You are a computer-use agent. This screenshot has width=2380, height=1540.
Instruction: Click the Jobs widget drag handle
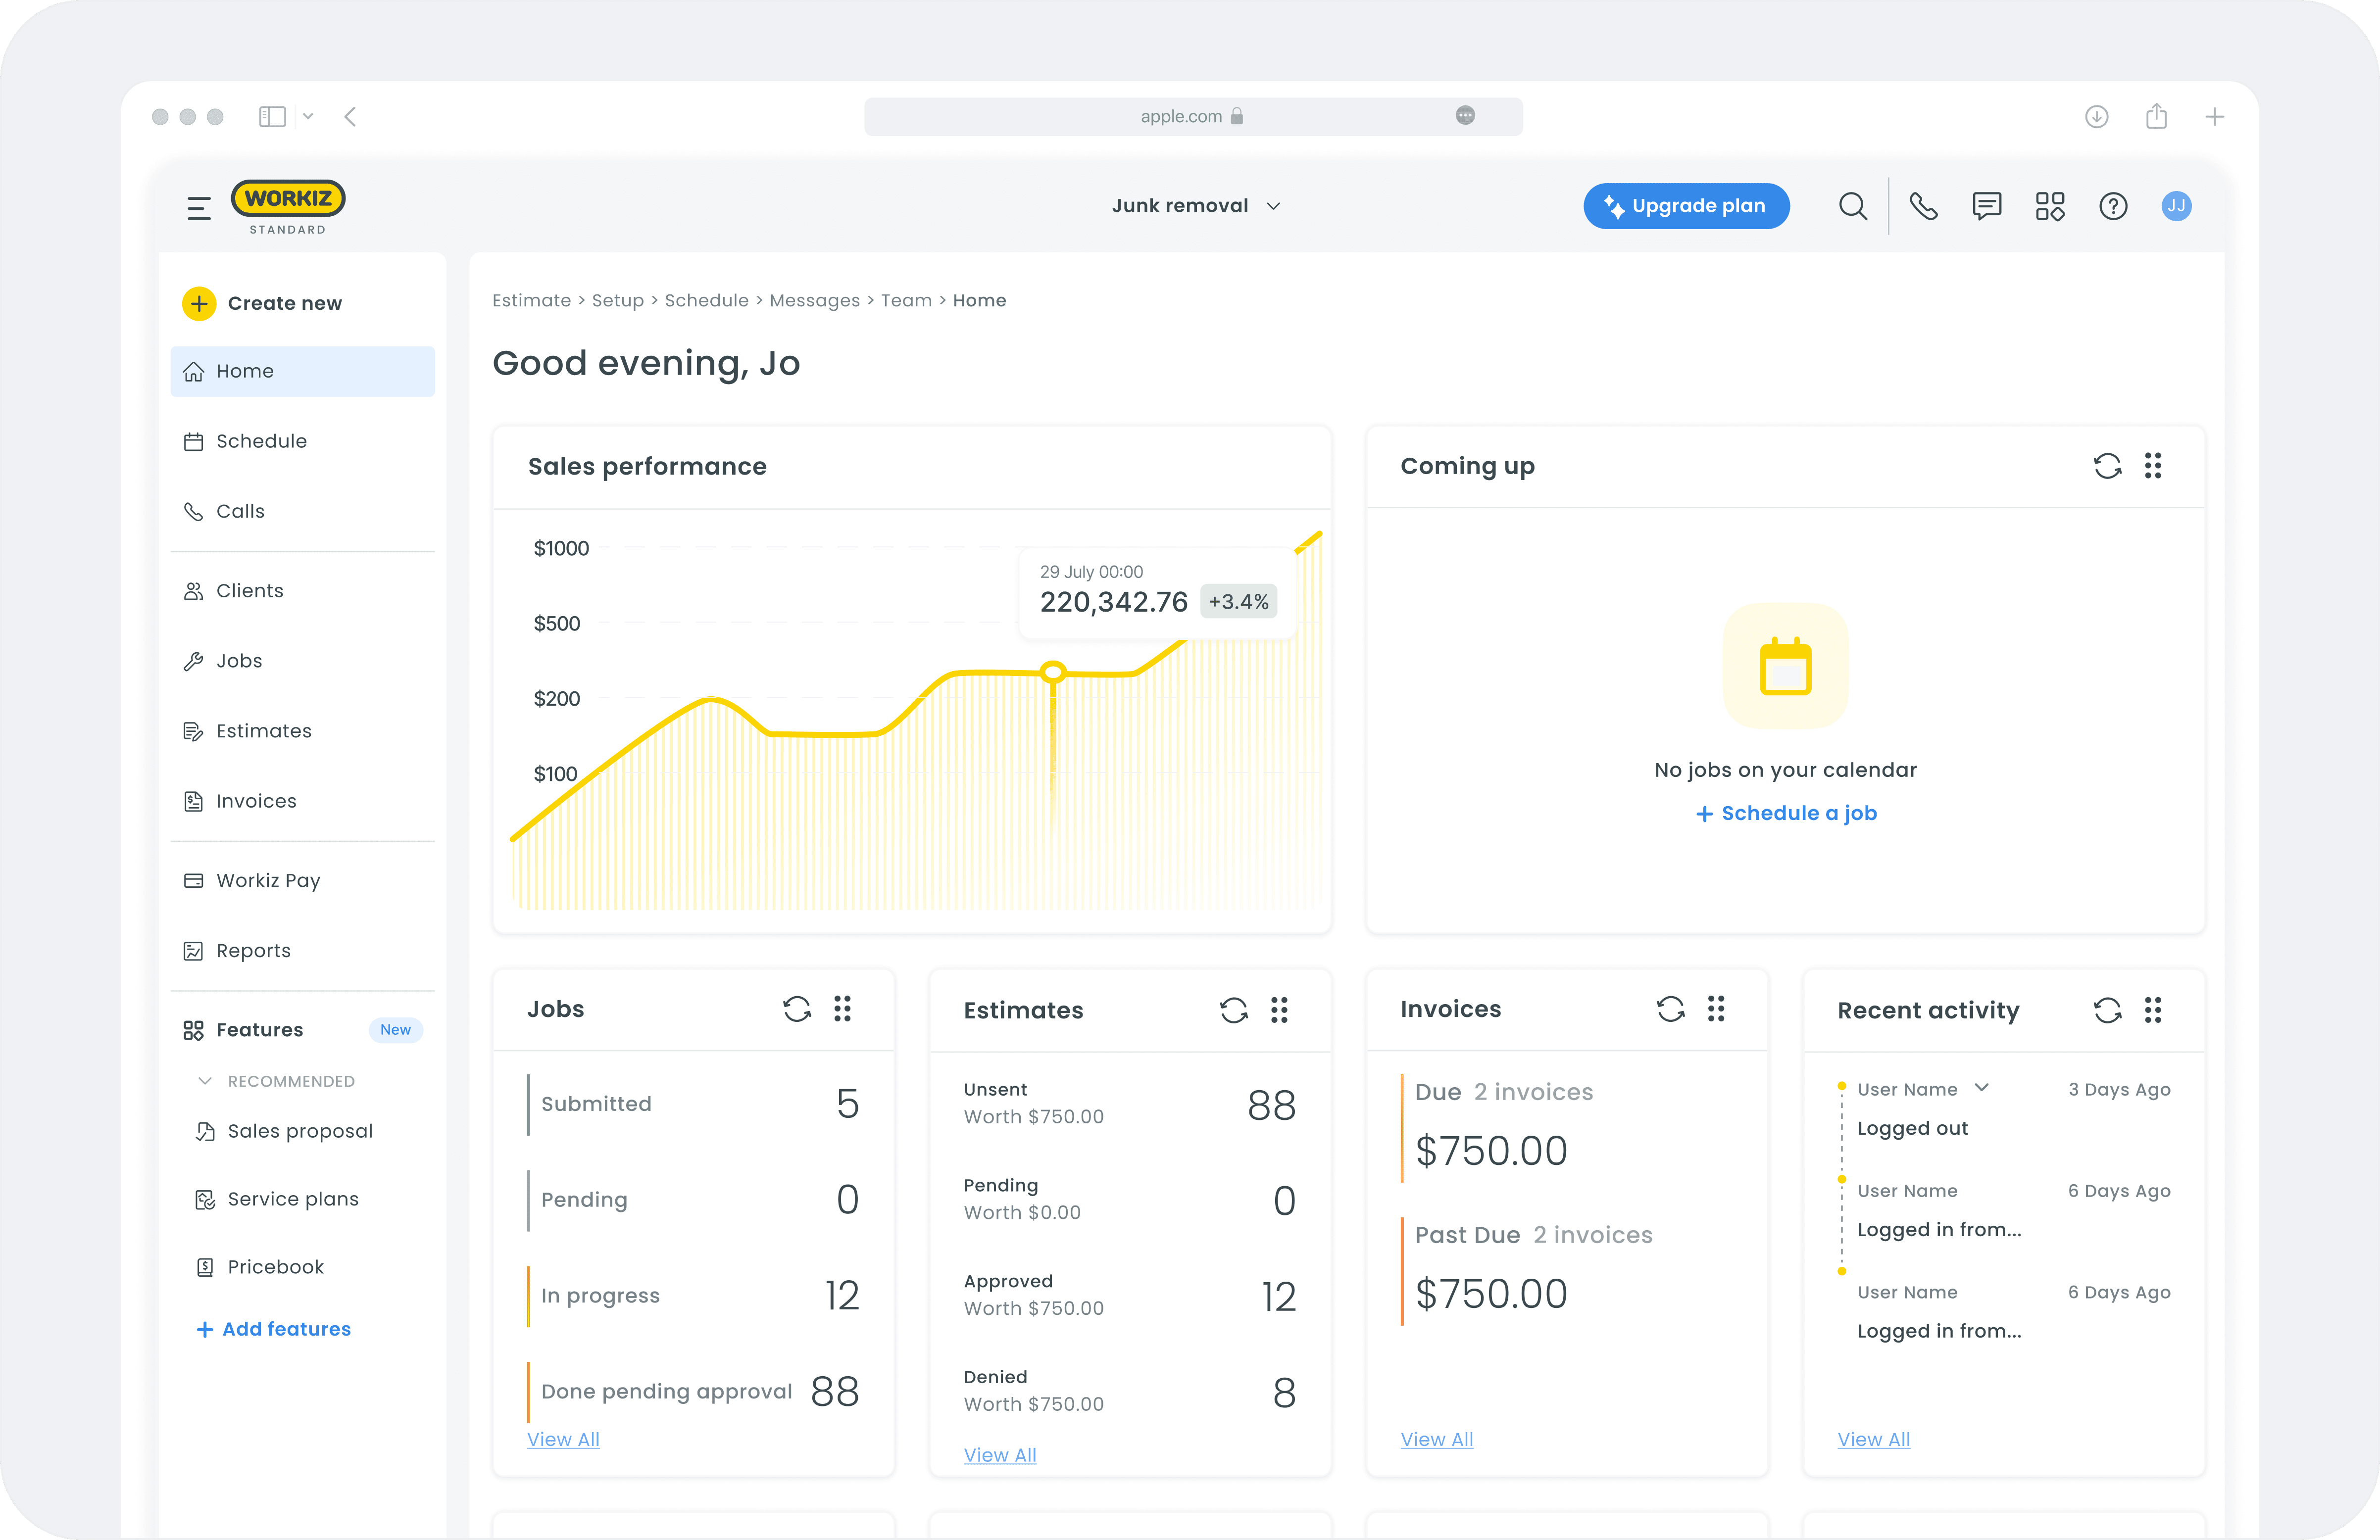tap(842, 1009)
